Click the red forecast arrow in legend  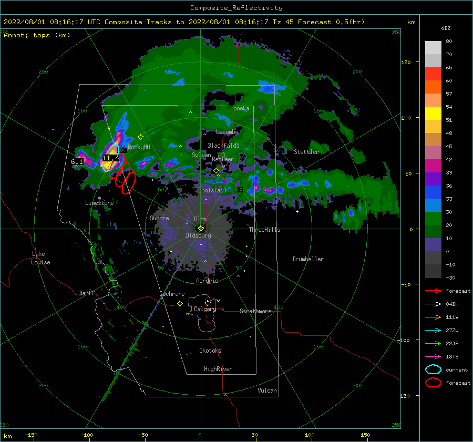coord(433,291)
